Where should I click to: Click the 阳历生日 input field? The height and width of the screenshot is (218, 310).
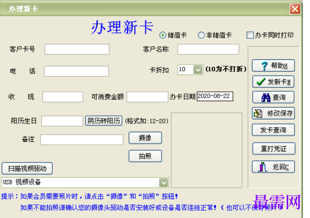(x=62, y=121)
